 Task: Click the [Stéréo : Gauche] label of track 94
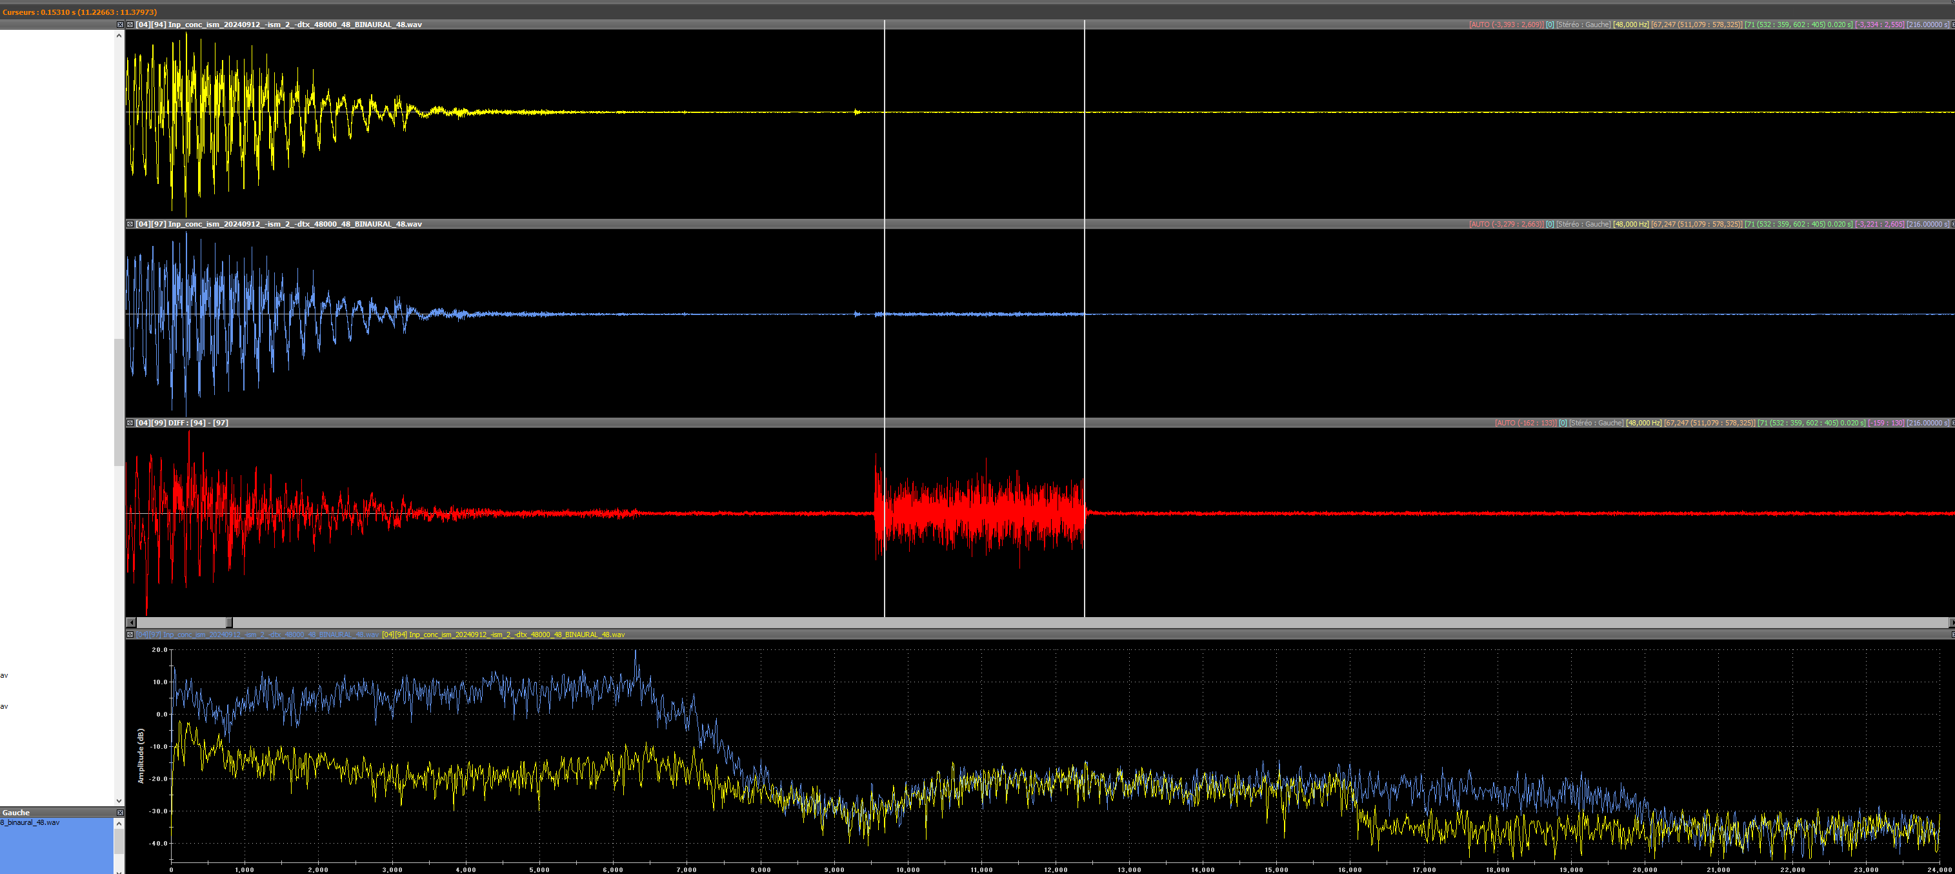point(1583,25)
